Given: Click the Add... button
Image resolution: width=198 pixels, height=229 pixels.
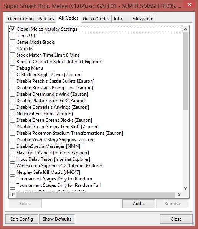Looking at the screenshot, I should coord(139,204).
